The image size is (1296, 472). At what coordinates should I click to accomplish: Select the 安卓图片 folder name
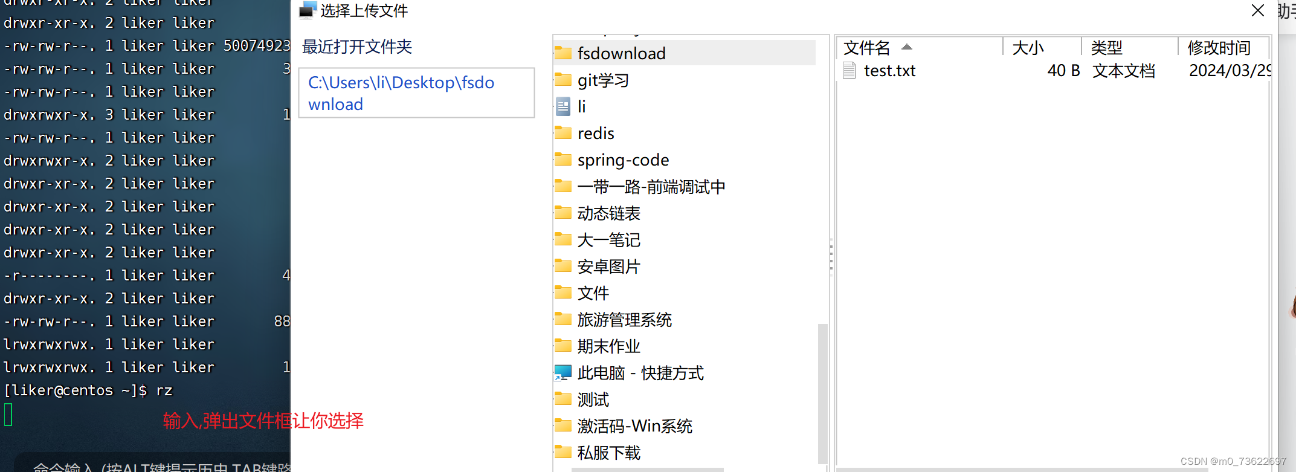pos(609,266)
